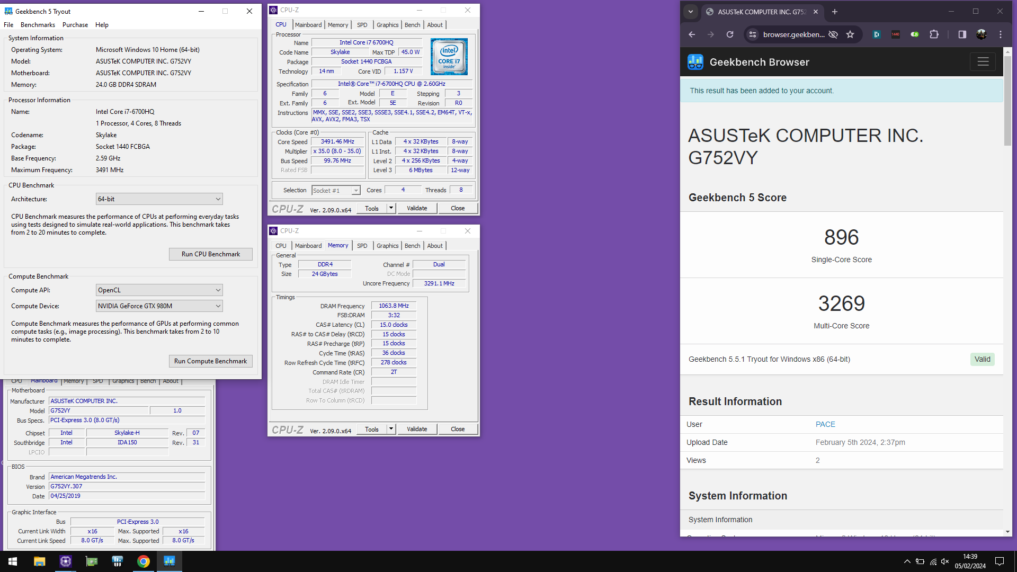Run the CPU Benchmark
The image size is (1017, 572).
click(x=211, y=254)
